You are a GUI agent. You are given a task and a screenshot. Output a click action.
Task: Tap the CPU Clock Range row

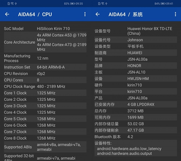tap(45, 87)
